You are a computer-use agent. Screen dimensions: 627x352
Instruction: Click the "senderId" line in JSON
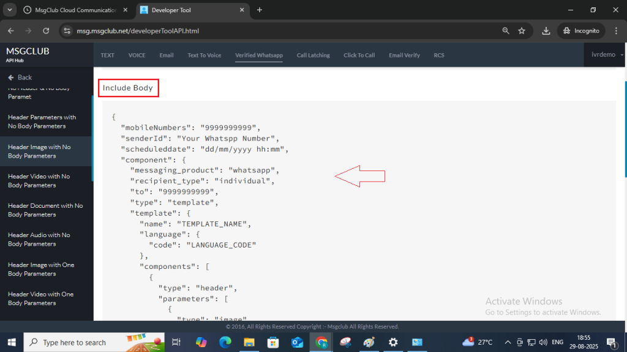[200, 139]
